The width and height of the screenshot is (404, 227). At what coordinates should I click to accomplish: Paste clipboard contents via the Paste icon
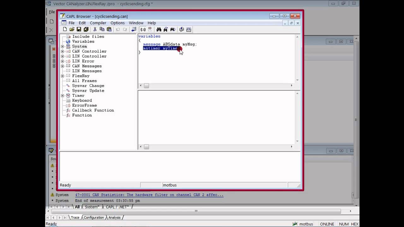coord(109,29)
